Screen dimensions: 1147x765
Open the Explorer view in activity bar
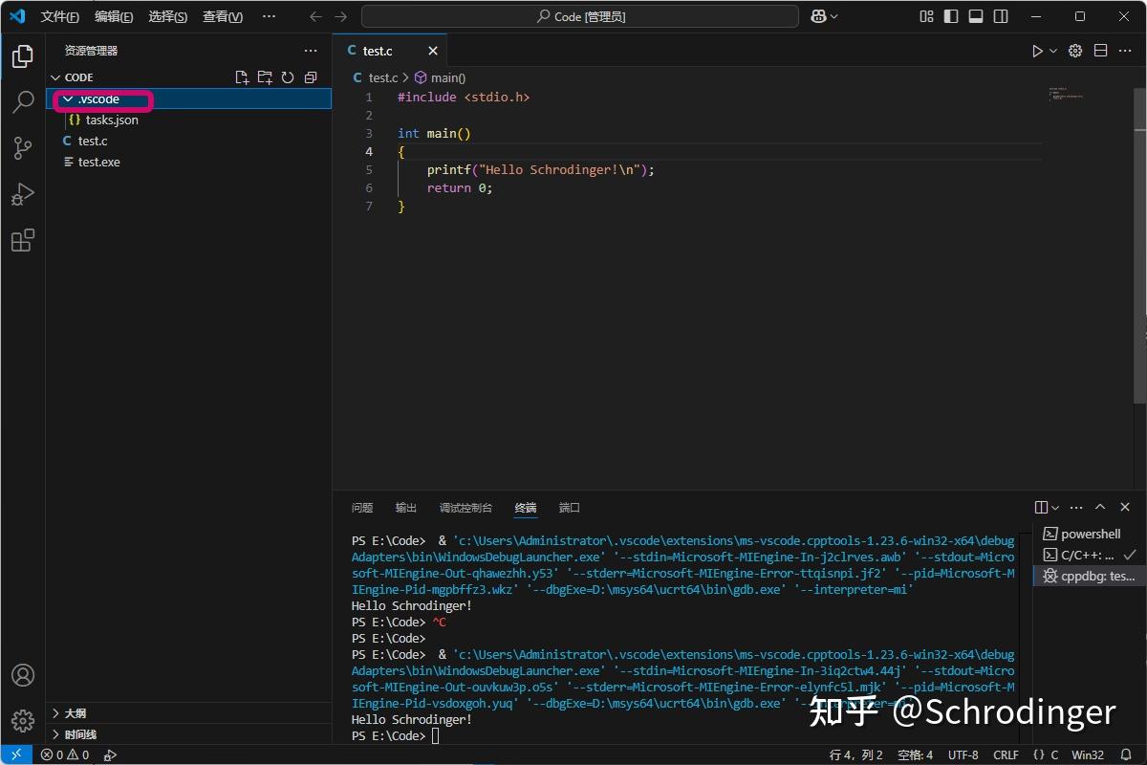pos(23,57)
